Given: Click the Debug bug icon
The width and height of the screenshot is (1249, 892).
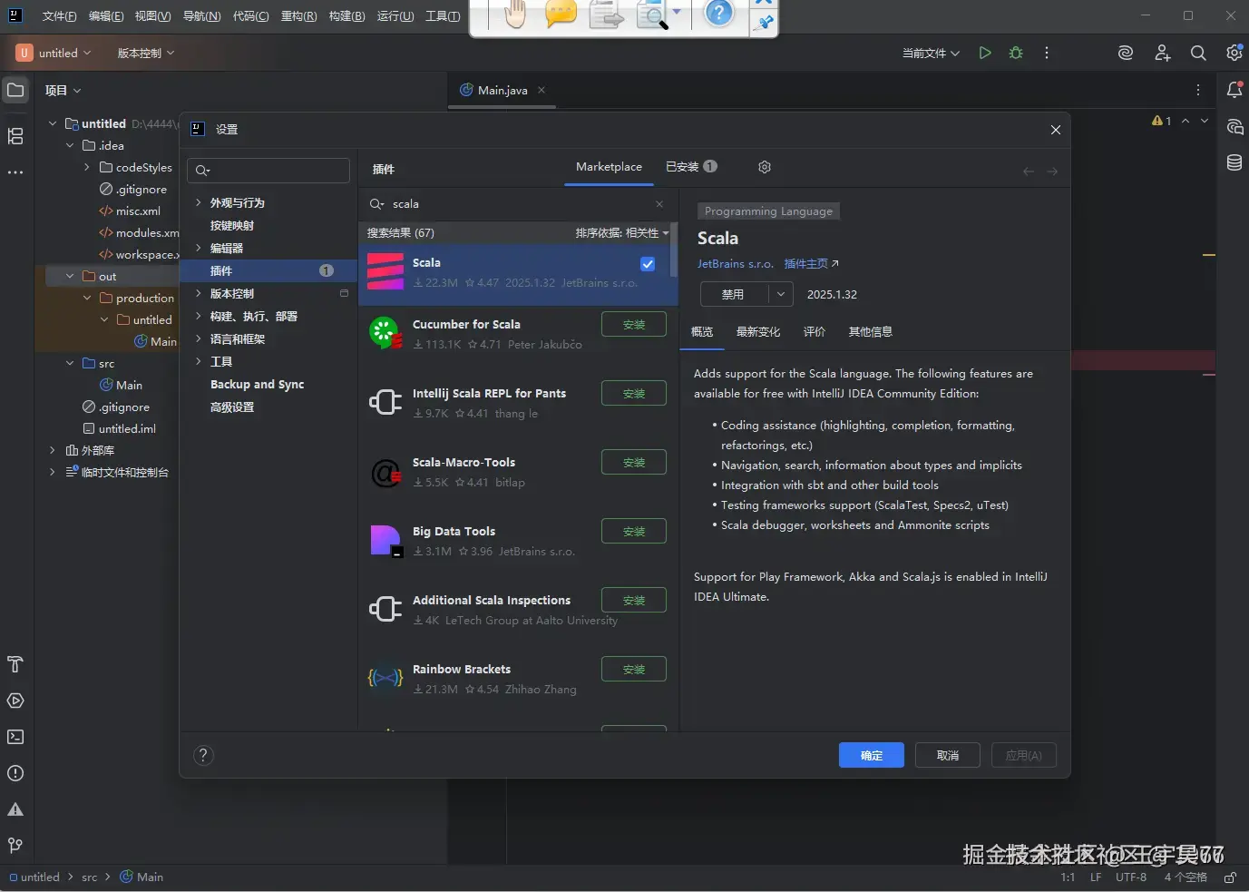Looking at the screenshot, I should pyautogui.click(x=1016, y=53).
